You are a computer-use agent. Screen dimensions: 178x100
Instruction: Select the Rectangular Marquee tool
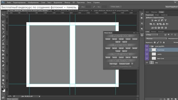3,18
